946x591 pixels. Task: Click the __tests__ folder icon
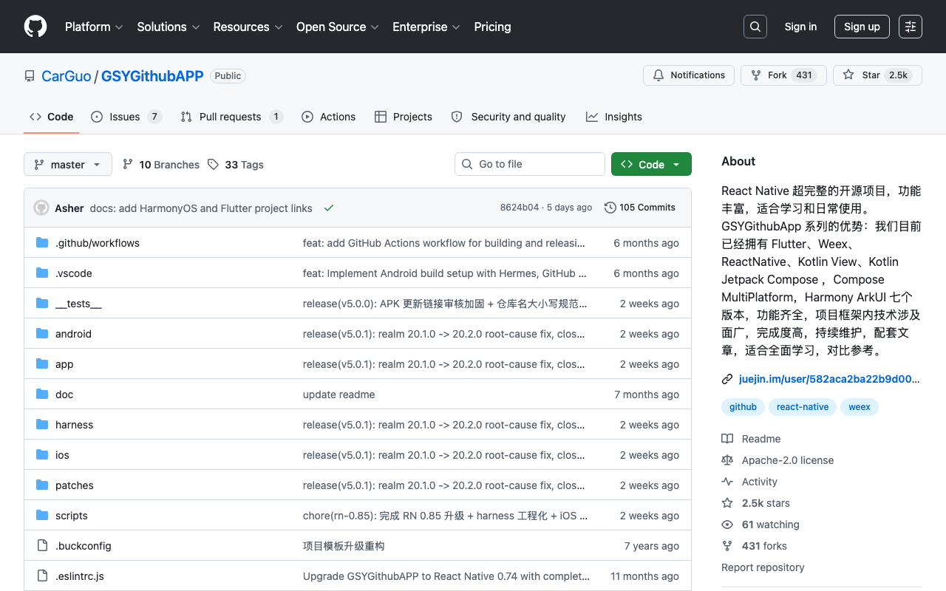pyautogui.click(x=42, y=304)
